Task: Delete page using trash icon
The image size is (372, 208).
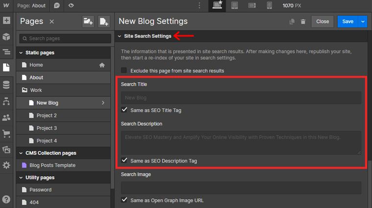Action: 303,22
